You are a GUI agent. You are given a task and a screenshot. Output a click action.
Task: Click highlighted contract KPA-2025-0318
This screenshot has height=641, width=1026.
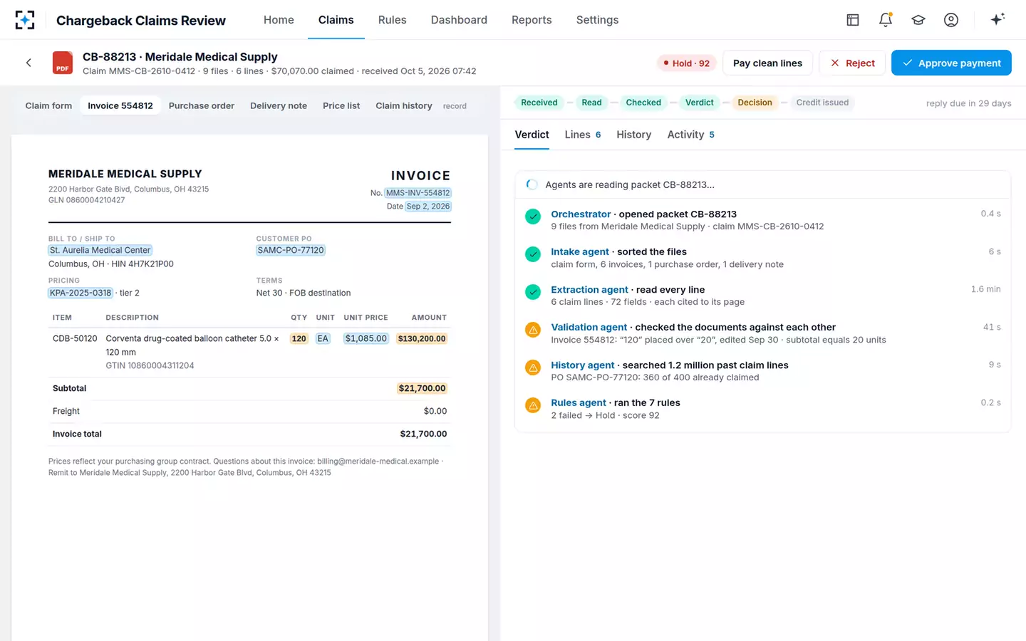[81, 293]
